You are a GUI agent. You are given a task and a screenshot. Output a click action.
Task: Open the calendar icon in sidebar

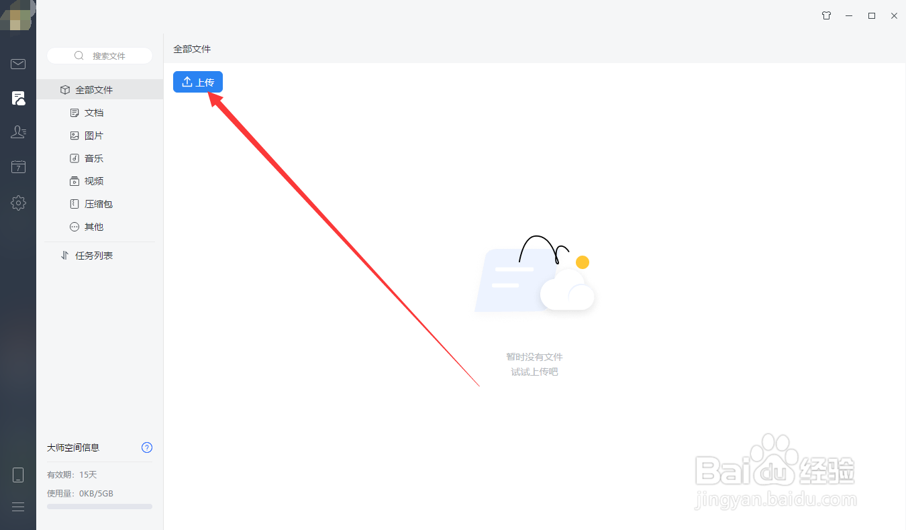pyautogui.click(x=18, y=167)
